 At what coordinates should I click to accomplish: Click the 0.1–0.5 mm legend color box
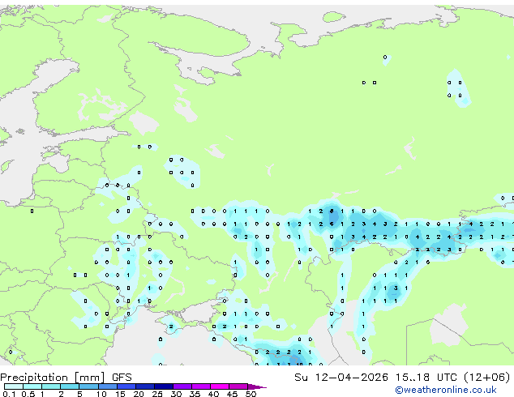pyautogui.click(x=14, y=386)
